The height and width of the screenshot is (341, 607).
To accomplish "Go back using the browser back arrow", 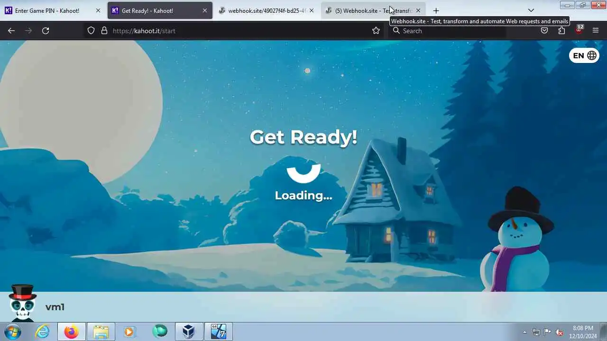I will 11,31.
